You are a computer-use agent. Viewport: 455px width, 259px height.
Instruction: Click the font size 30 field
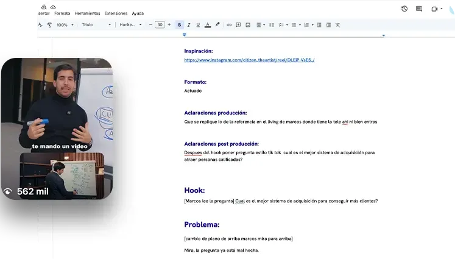160,25
